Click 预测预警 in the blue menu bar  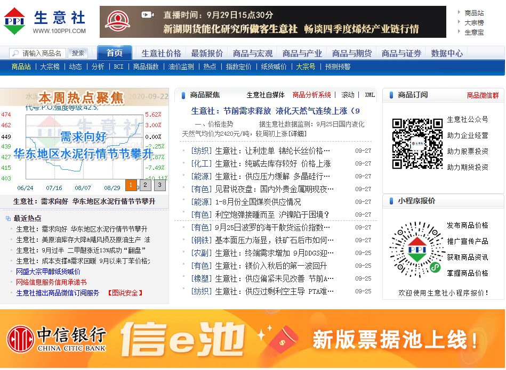click(x=339, y=67)
